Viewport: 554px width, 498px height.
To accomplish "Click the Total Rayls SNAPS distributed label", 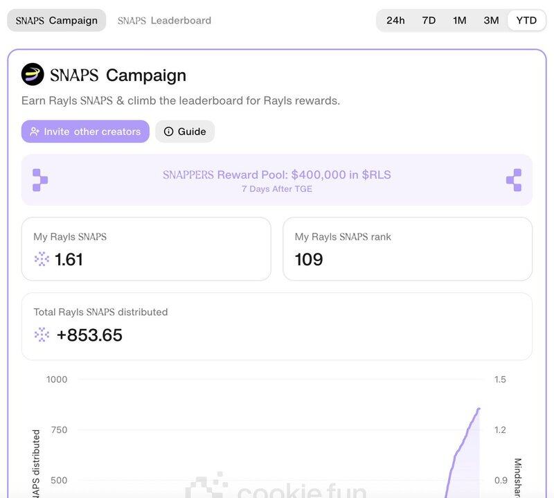I will tap(100, 312).
